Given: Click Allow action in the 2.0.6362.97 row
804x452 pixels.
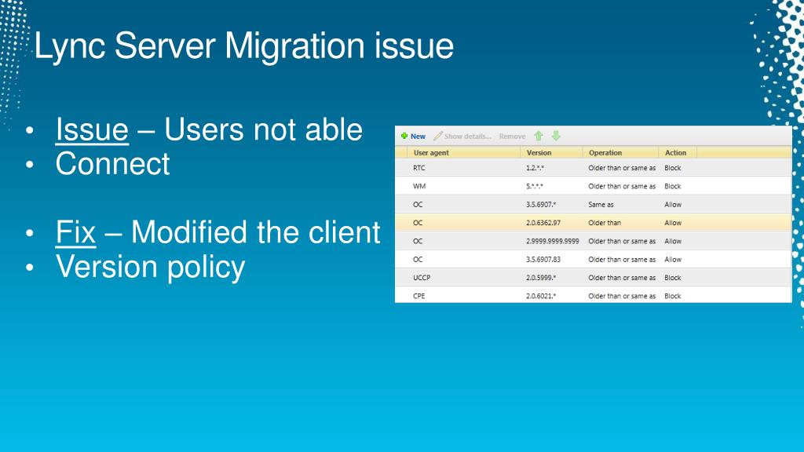Looking at the screenshot, I should point(673,223).
